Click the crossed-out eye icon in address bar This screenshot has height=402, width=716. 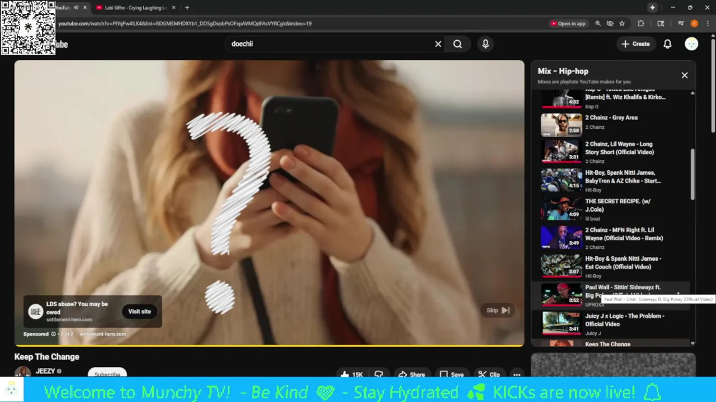click(610, 23)
